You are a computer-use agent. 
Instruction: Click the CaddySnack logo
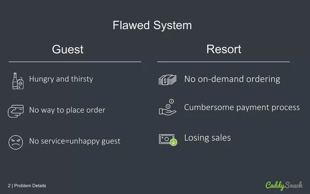click(284, 185)
